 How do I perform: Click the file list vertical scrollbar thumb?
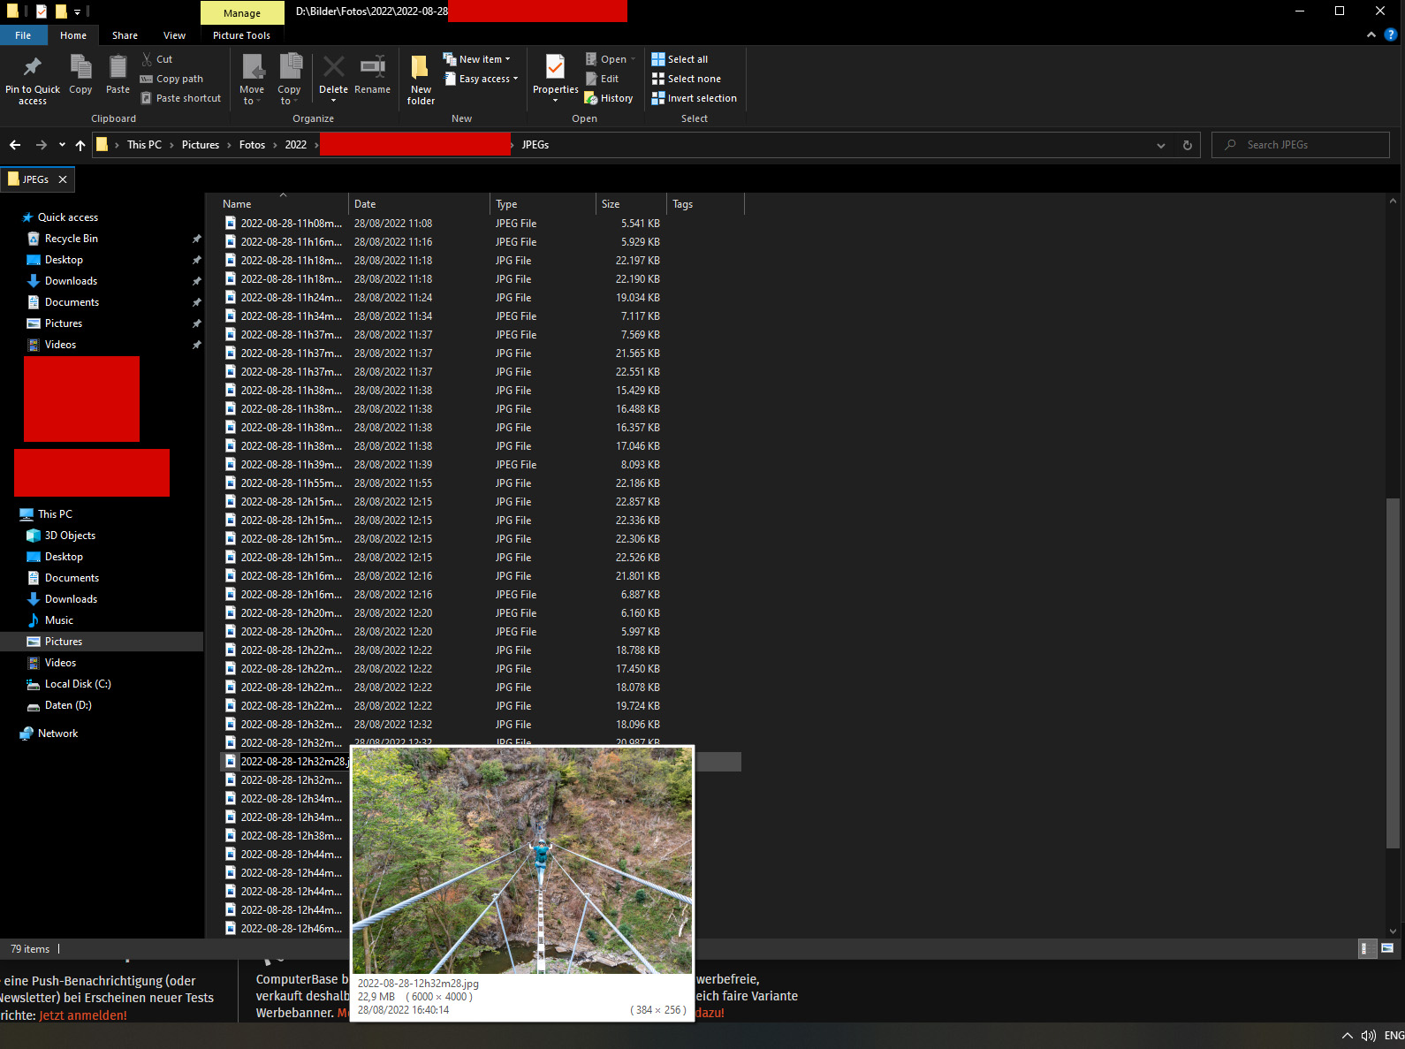tap(1393, 673)
